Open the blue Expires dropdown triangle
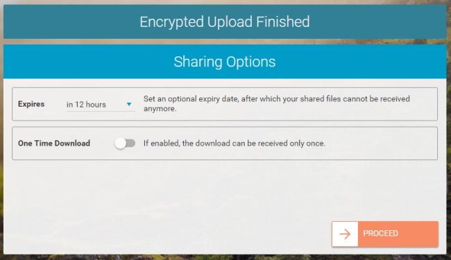Image resolution: width=451 pixels, height=260 pixels. click(129, 104)
